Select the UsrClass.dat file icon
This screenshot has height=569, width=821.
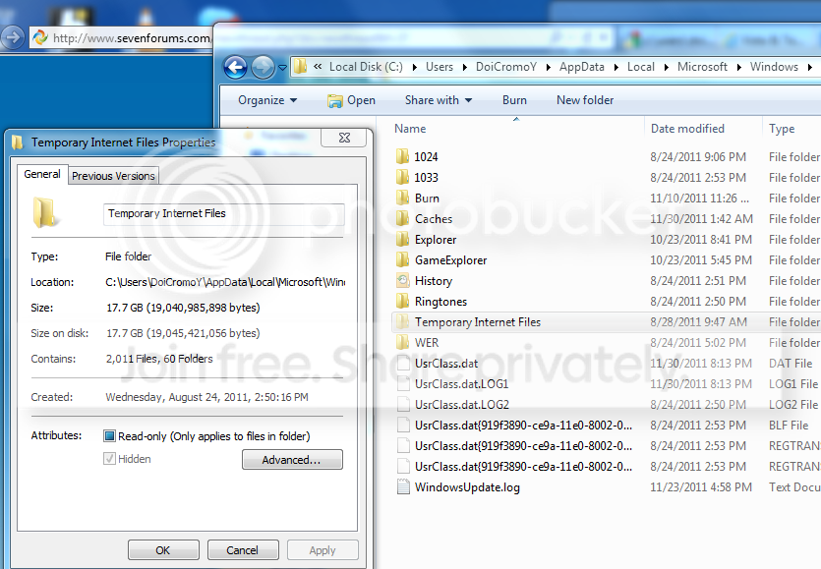pyautogui.click(x=403, y=364)
